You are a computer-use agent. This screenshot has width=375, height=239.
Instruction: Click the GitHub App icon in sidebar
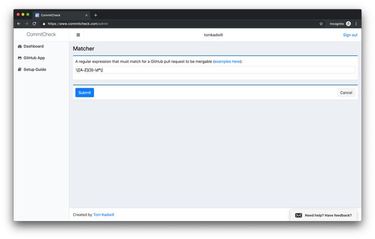(x=20, y=58)
